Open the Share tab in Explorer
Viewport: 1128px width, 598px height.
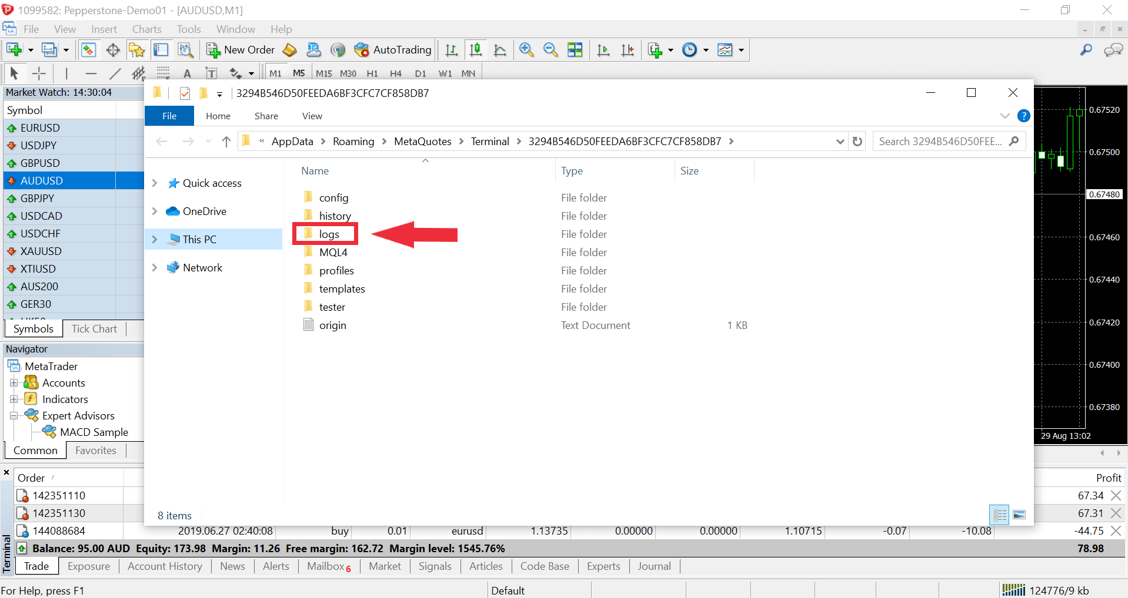click(266, 116)
